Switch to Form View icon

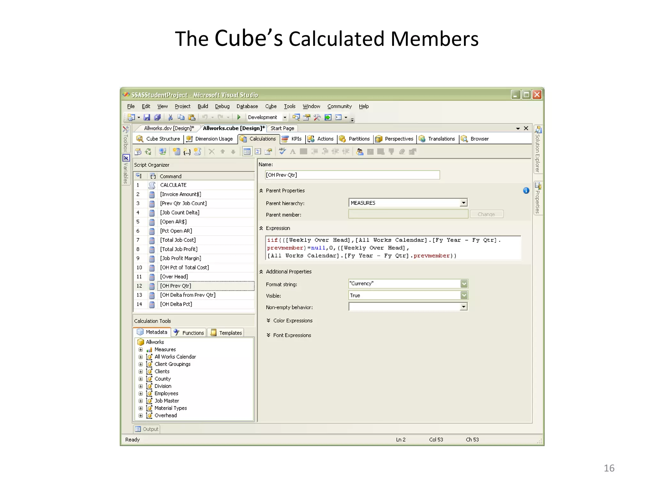point(247,152)
